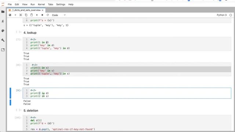Screen dimensions: 235x132
Task: Open the Settings menu
Action: (61, 4)
